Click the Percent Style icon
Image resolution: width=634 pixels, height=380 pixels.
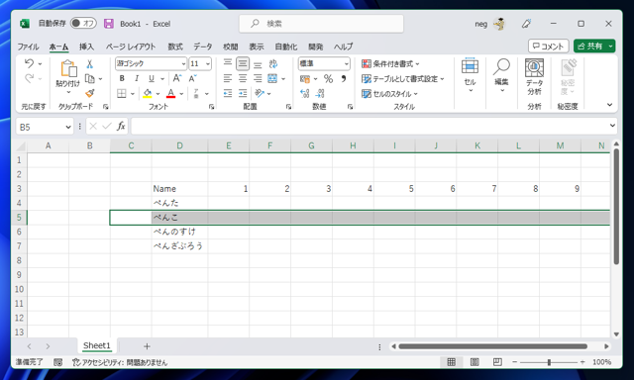pyautogui.click(x=328, y=79)
